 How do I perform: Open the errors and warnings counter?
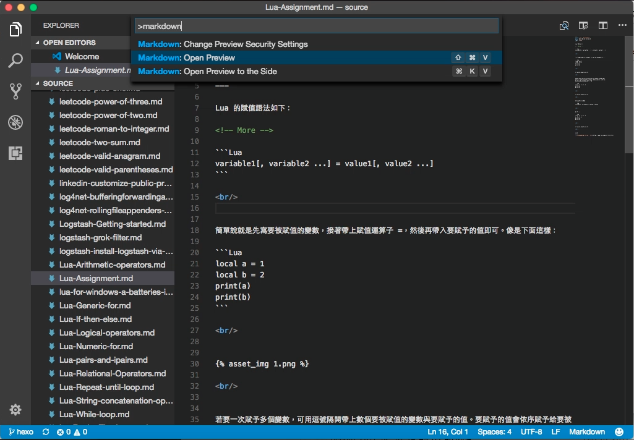(x=72, y=432)
